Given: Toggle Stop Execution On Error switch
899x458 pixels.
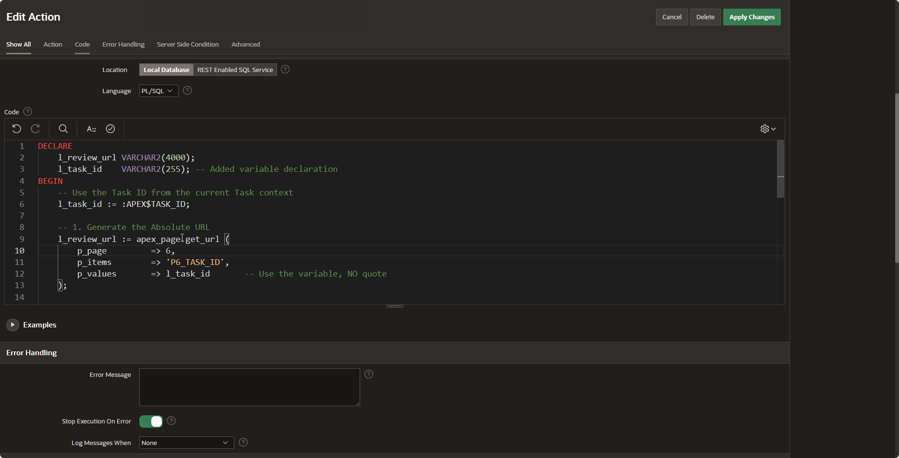Looking at the screenshot, I should pos(151,422).
